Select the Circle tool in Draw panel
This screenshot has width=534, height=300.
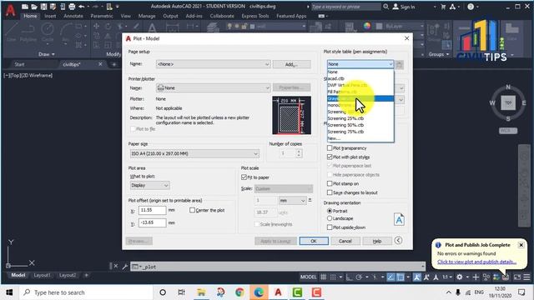click(x=48, y=32)
